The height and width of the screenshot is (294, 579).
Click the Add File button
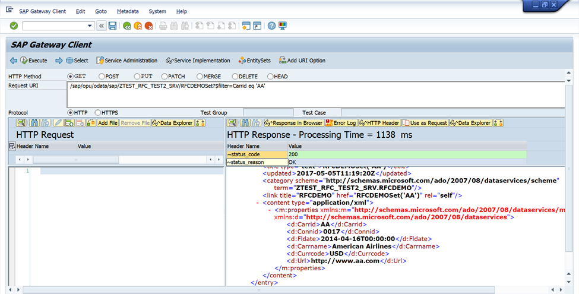pyautogui.click(x=107, y=122)
